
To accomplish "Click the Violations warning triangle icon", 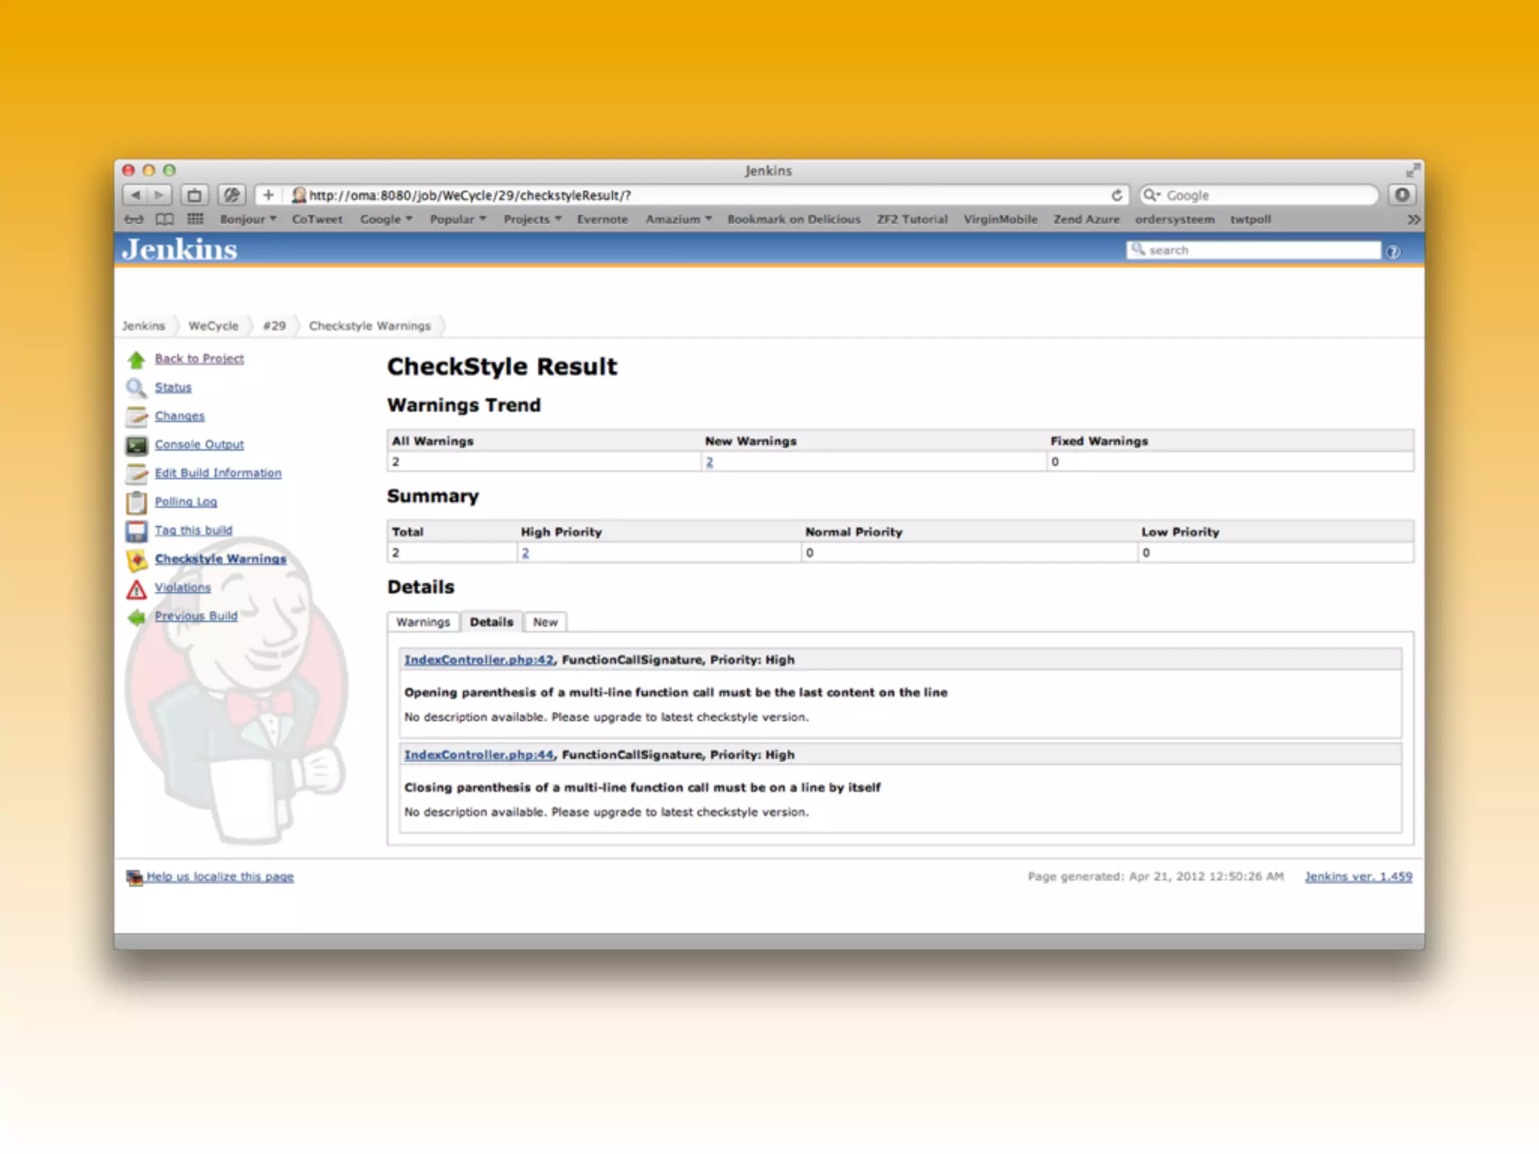I will (x=136, y=589).
